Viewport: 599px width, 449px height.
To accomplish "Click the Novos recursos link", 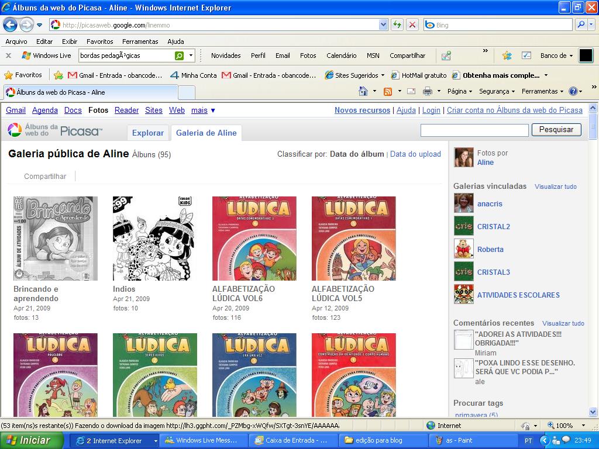I will pyautogui.click(x=362, y=110).
